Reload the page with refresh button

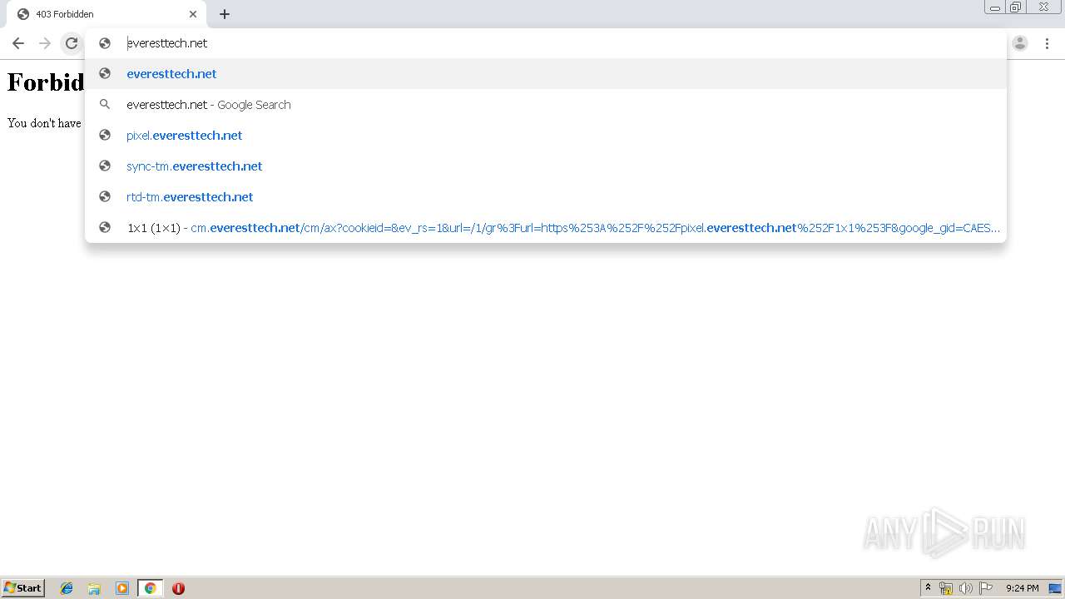[x=72, y=43]
